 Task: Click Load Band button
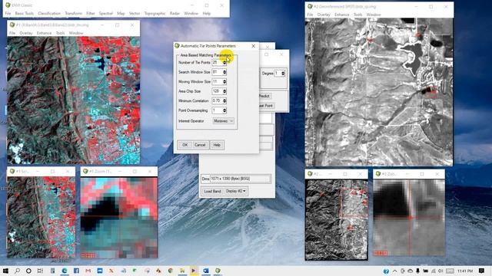click(212, 191)
